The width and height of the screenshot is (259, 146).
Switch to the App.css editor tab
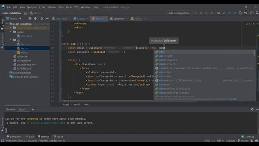[81, 19]
